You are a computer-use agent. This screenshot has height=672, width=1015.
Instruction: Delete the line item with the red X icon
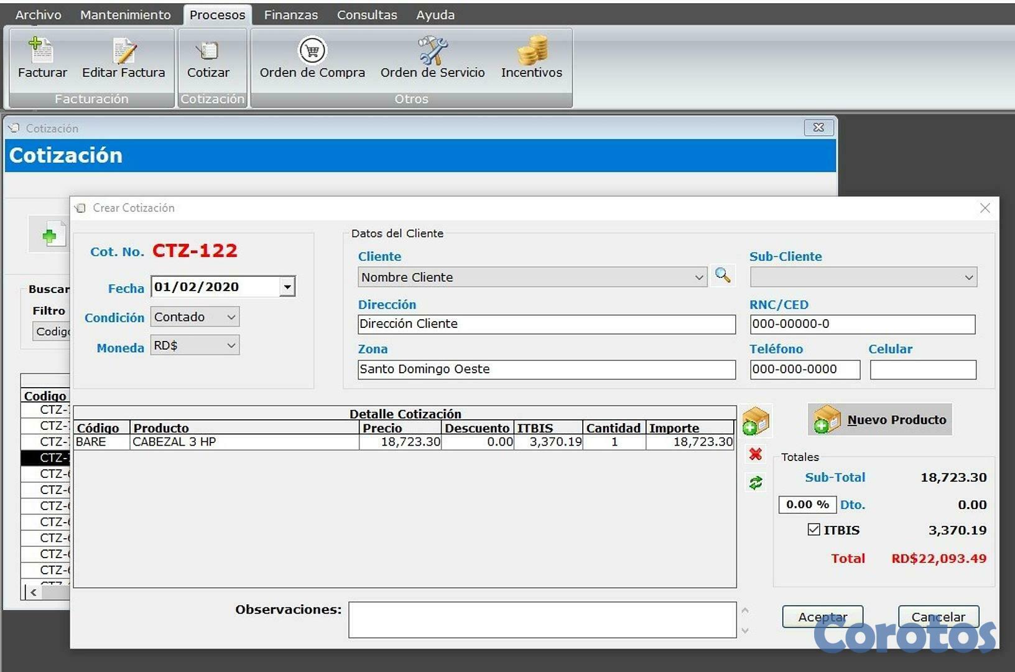tap(755, 455)
